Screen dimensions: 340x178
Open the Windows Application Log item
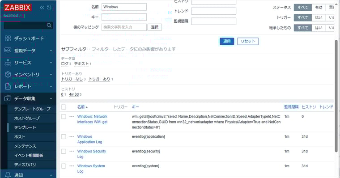click(89, 139)
